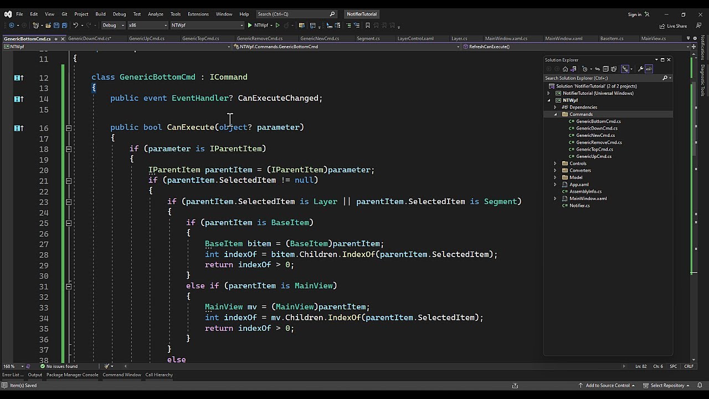Open the Build menu

tap(100, 14)
